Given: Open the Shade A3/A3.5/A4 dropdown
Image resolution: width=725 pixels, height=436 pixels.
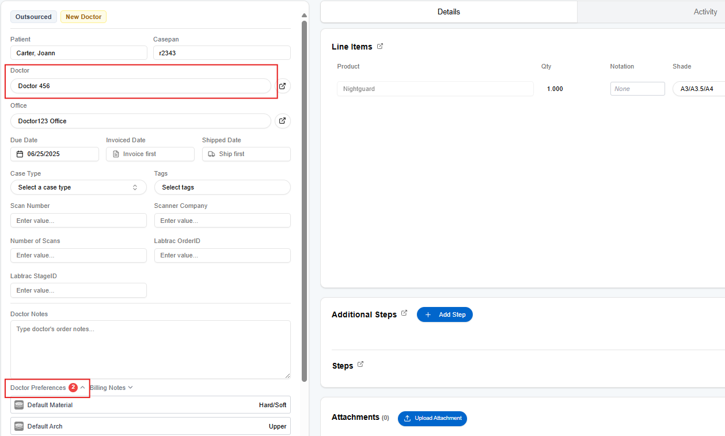Looking at the screenshot, I should [x=698, y=89].
